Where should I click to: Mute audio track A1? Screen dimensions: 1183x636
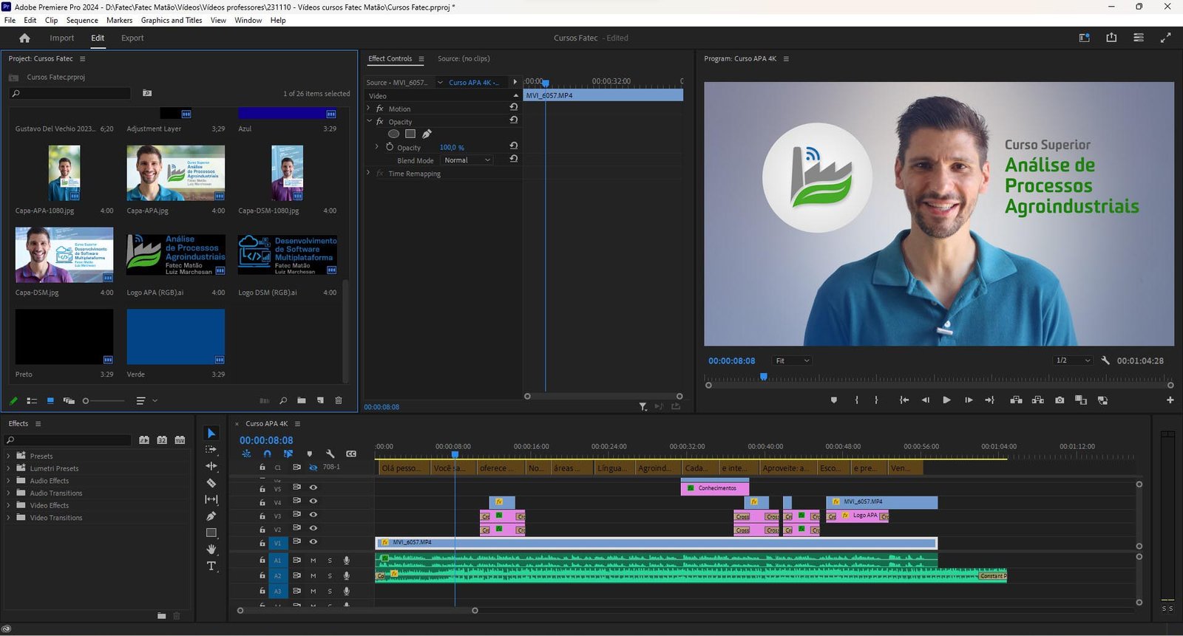(x=313, y=561)
